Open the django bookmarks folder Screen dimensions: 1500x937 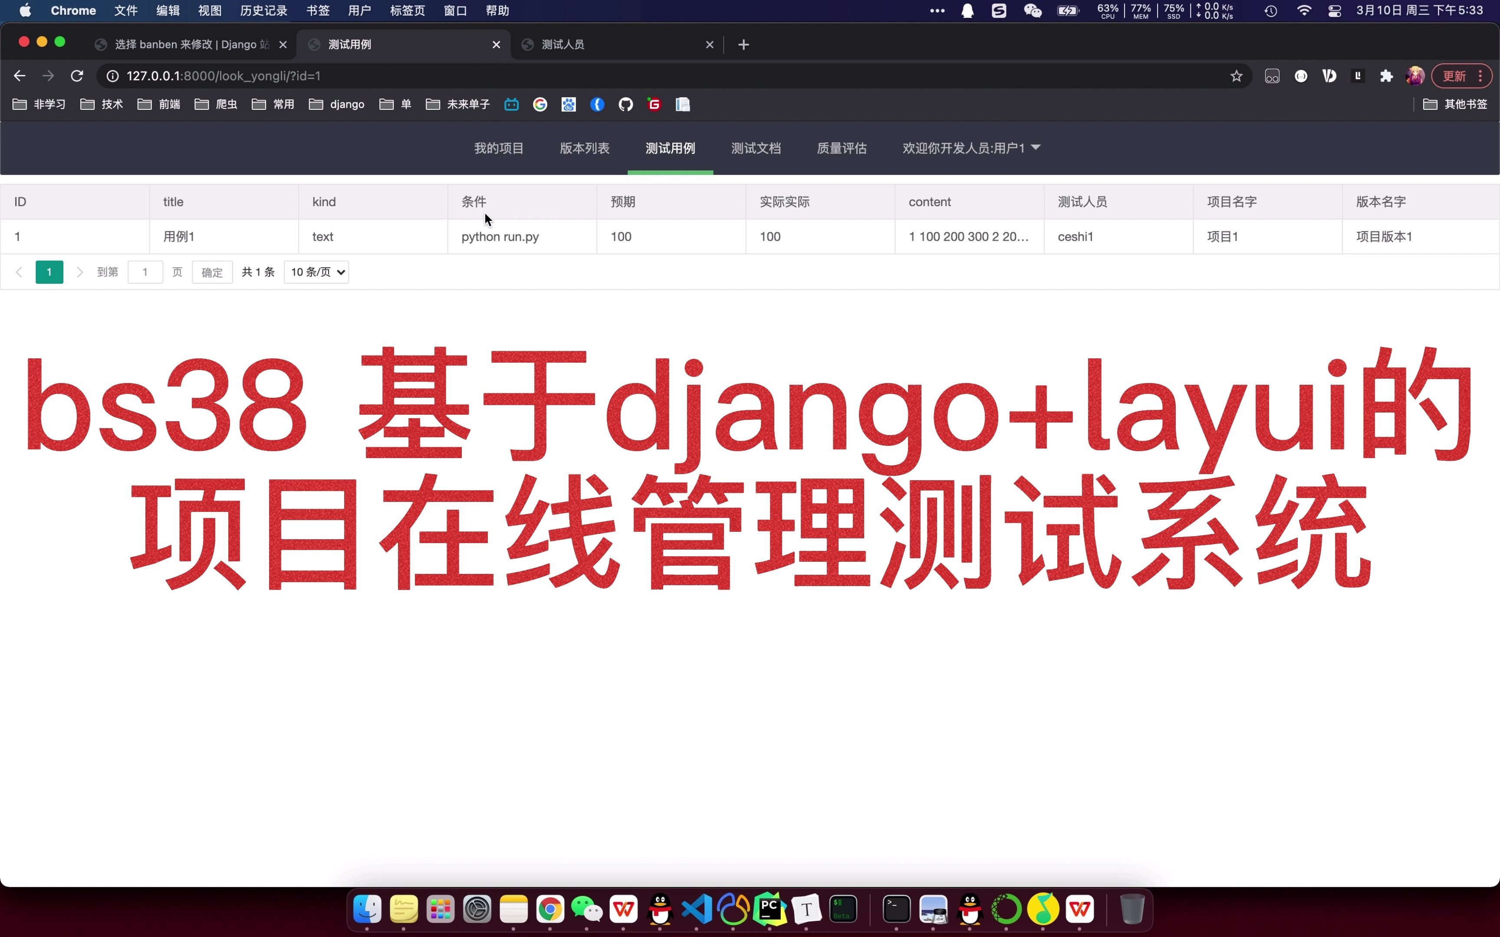pyautogui.click(x=336, y=104)
